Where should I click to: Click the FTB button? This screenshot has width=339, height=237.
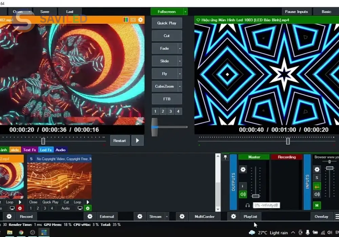point(167,99)
